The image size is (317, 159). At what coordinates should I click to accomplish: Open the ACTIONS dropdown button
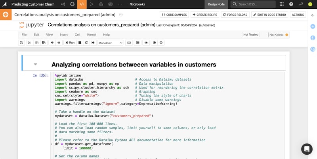pyautogui.click(x=298, y=15)
